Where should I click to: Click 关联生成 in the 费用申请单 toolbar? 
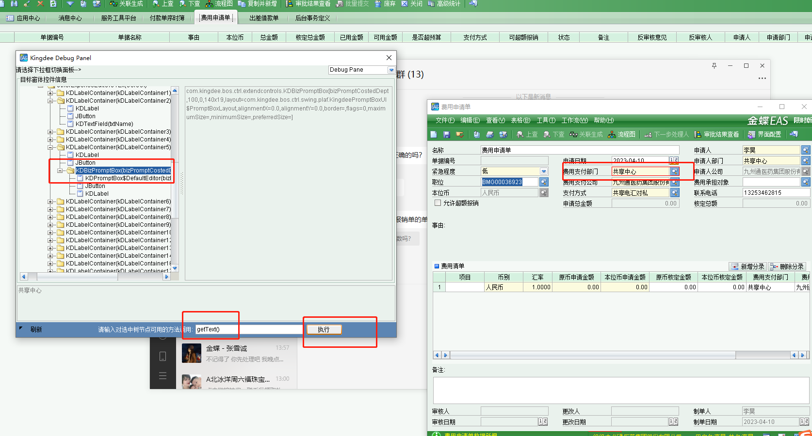pyautogui.click(x=586, y=134)
